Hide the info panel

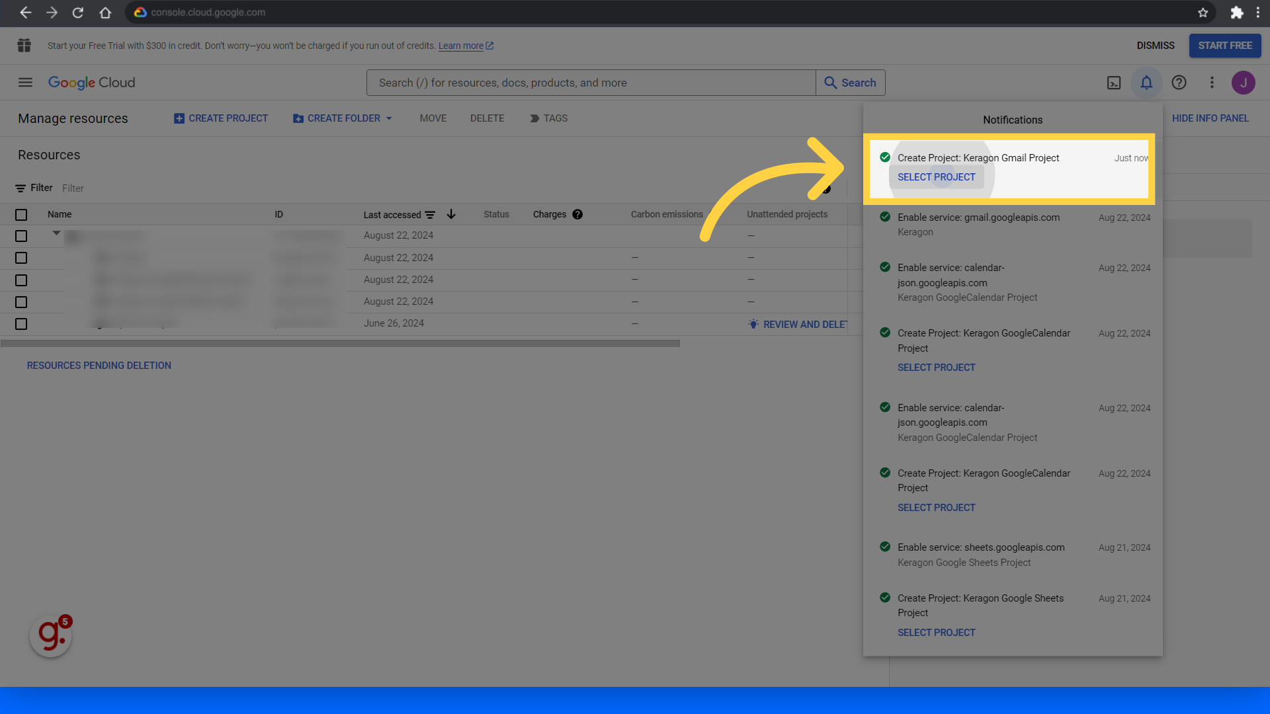(x=1210, y=118)
